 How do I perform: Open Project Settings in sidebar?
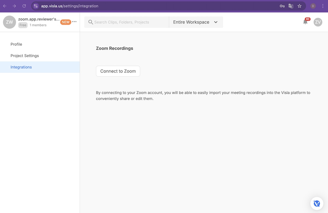[x=40, y=56]
